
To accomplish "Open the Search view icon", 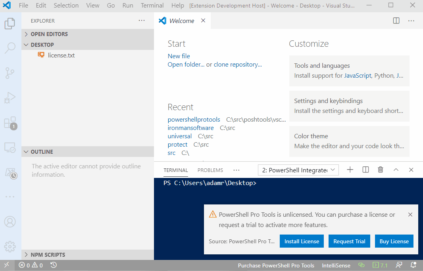I will point(10,48).
